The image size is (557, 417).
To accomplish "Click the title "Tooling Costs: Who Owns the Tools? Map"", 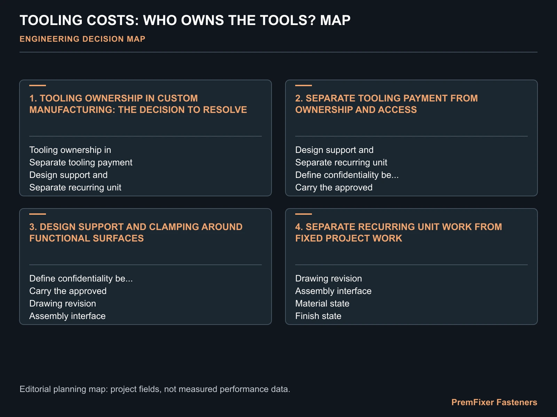I will [x=185, y=21].
